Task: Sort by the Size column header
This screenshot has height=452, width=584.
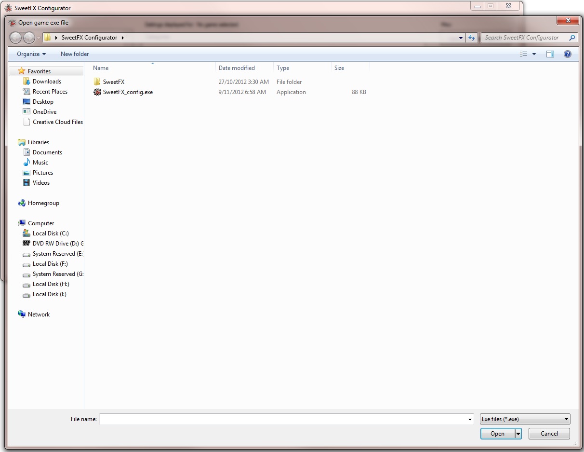Action: point(350,68)
